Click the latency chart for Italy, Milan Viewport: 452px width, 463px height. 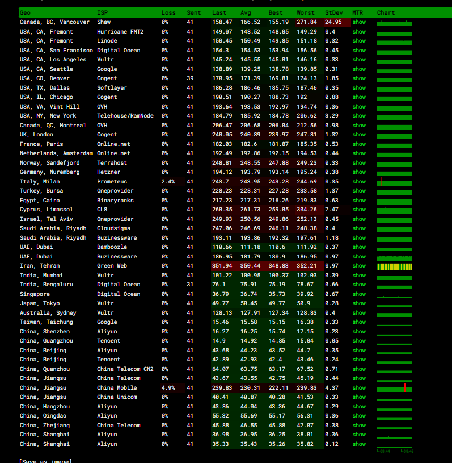point(395,182)
